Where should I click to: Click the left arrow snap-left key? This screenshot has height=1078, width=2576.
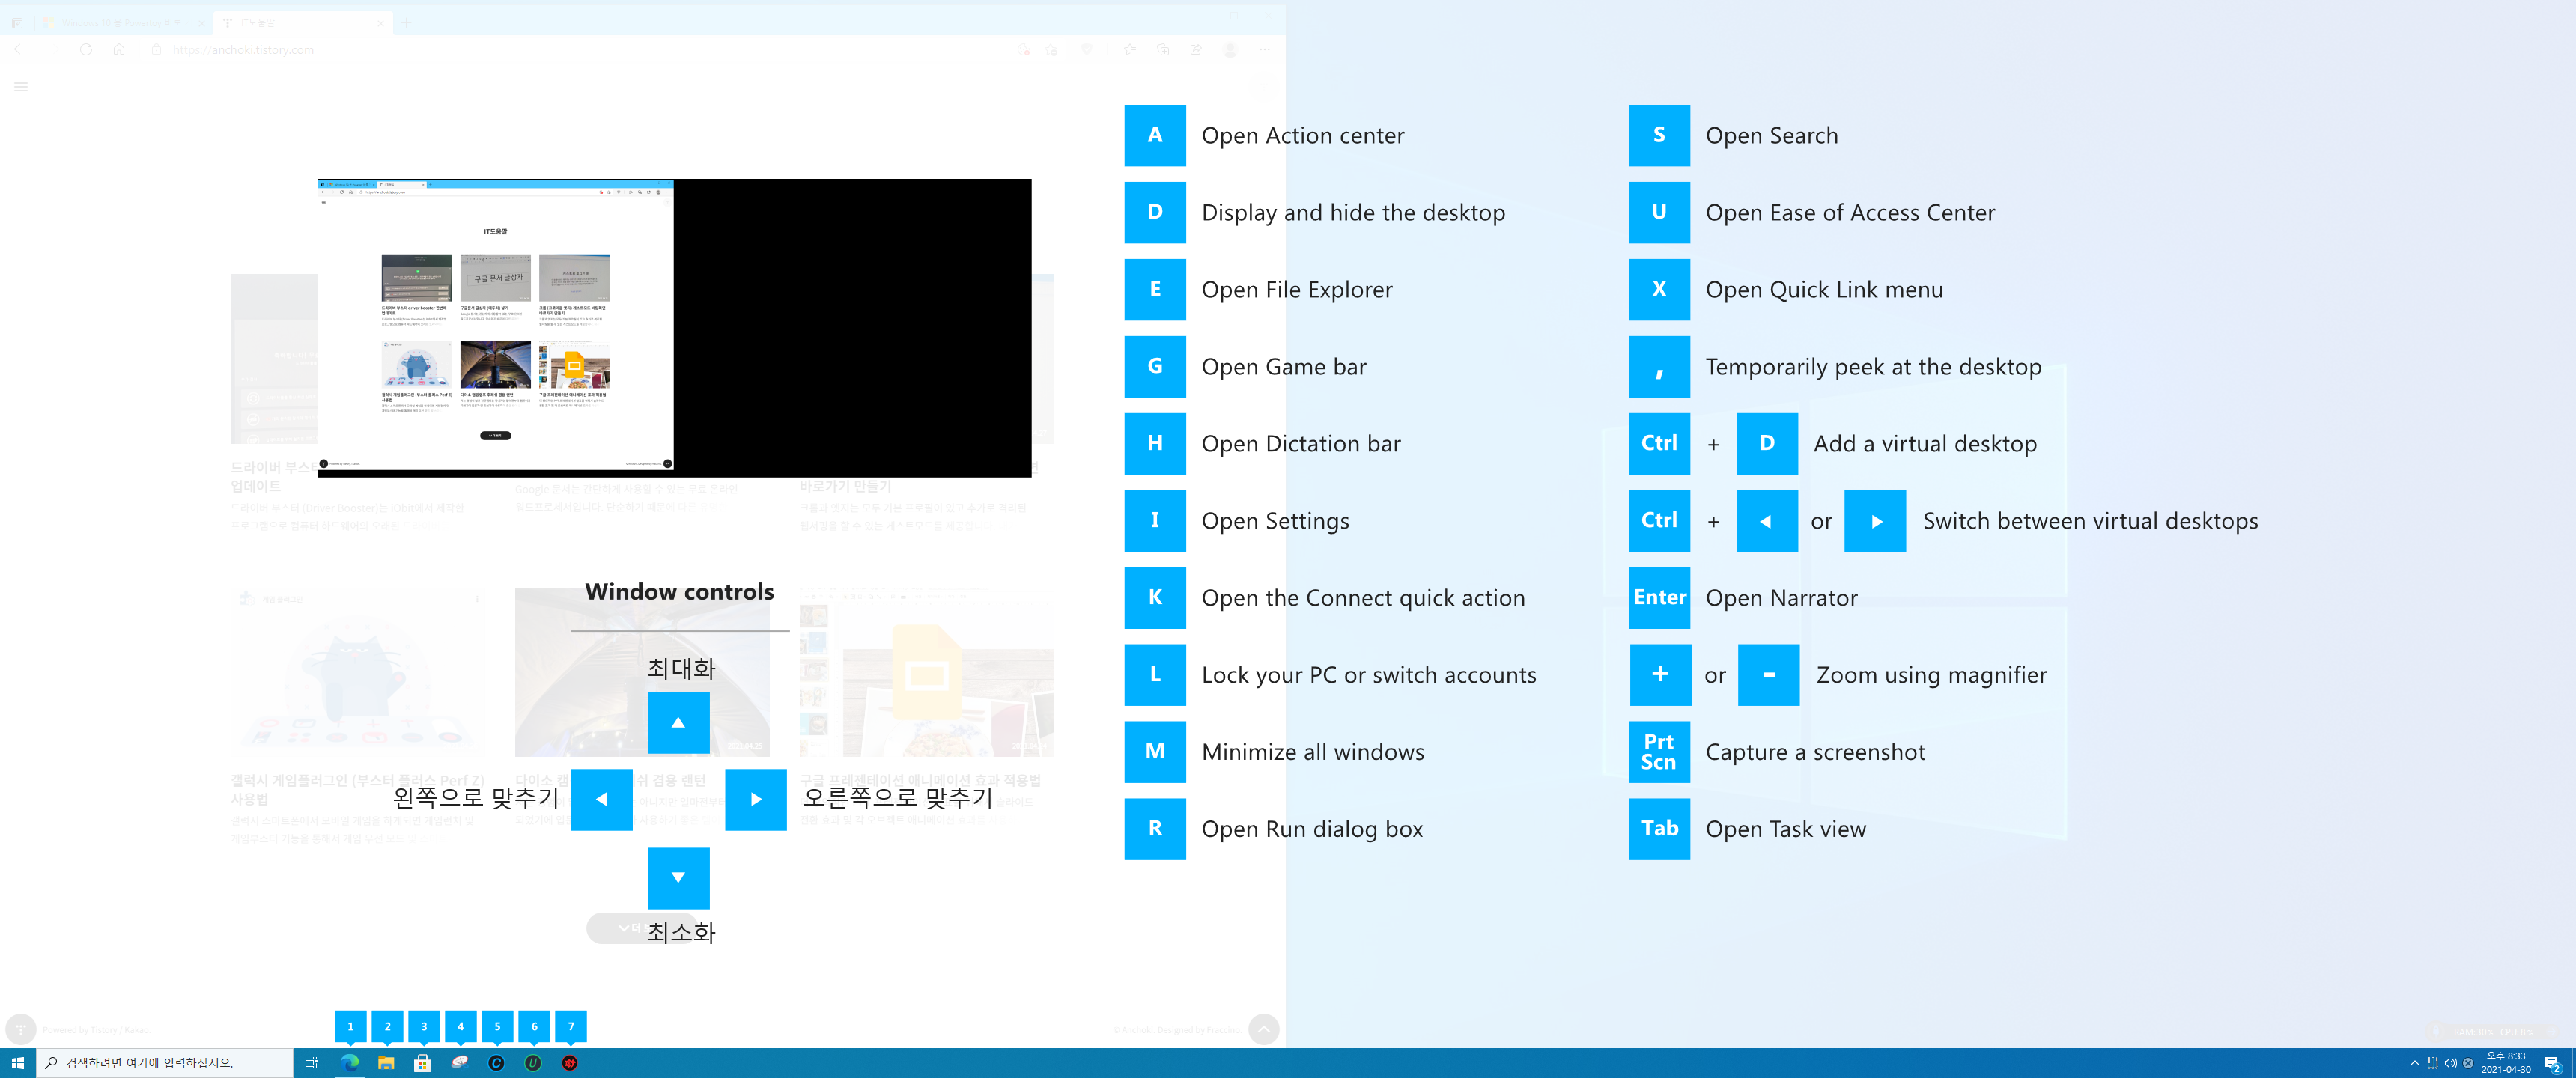pyautogui.click(x=601, y=799)
